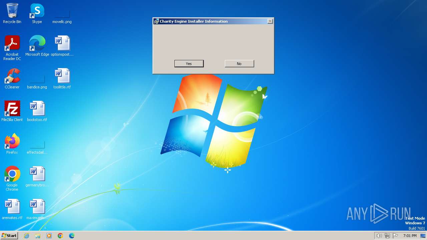This screenshot has height=240, width=427.
Task: Click the Action Center flag tray icon
Action: coord(395,236)
